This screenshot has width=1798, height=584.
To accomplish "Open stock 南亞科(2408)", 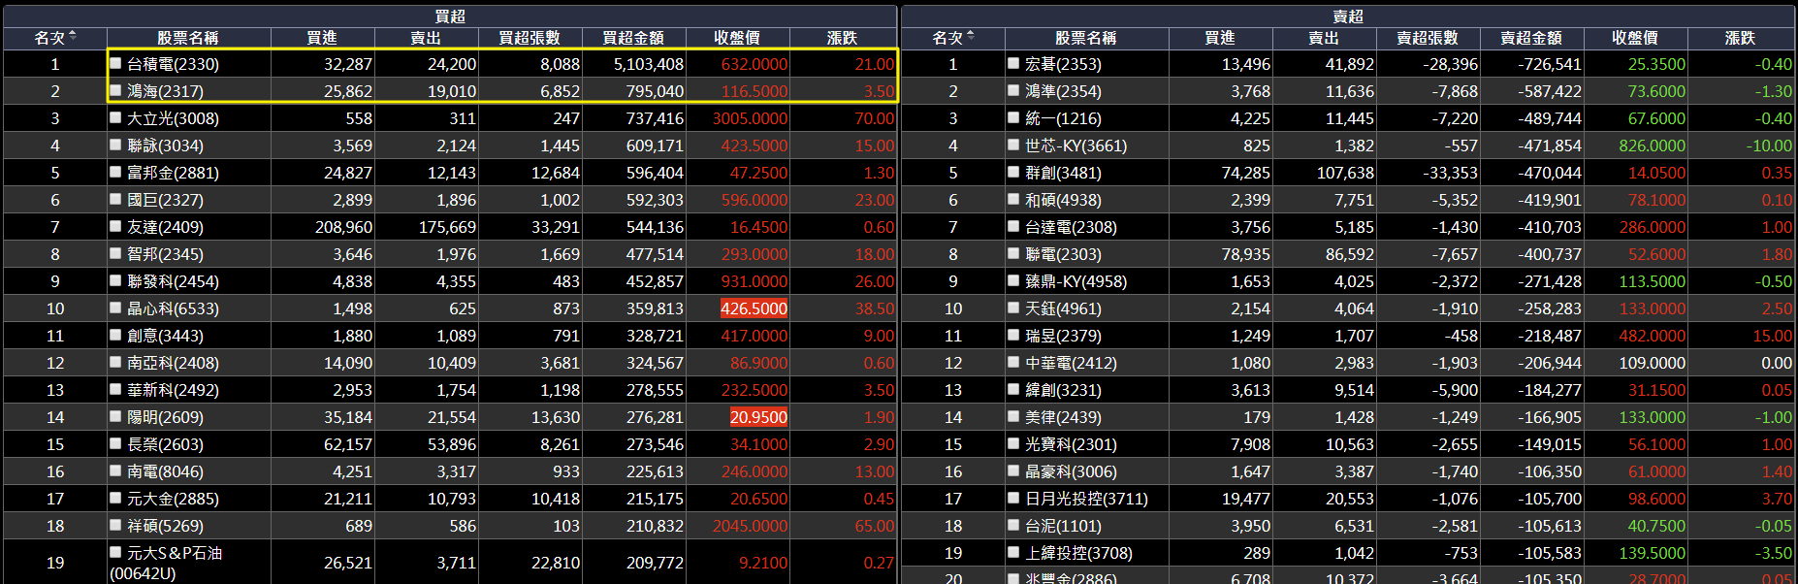I will tap(174, 363).
